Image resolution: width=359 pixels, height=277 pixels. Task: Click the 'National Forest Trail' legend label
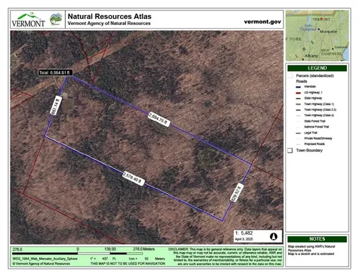click(x=317, y=127)
